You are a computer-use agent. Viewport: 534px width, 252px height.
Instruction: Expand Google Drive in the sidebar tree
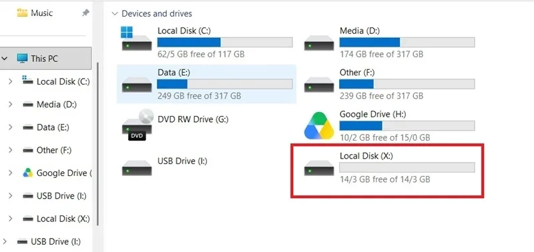tap(10, 173)
